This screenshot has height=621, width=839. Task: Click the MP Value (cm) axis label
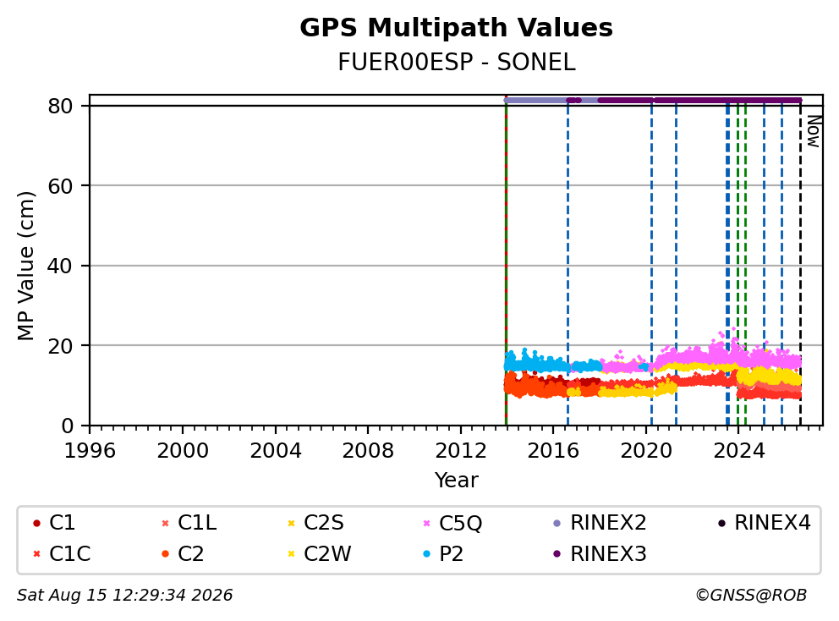pyautogui.click(x=25, y=266)
